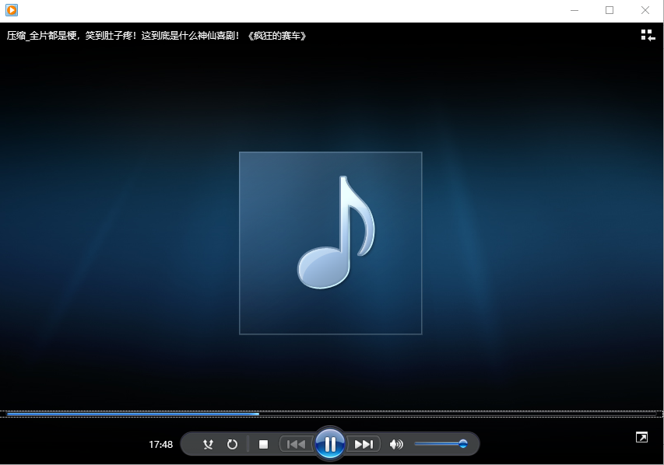The height and width of the screenshot is (465, 664).
Task: Click the blue volume slider knob
Action: click(x=463, y=444)
